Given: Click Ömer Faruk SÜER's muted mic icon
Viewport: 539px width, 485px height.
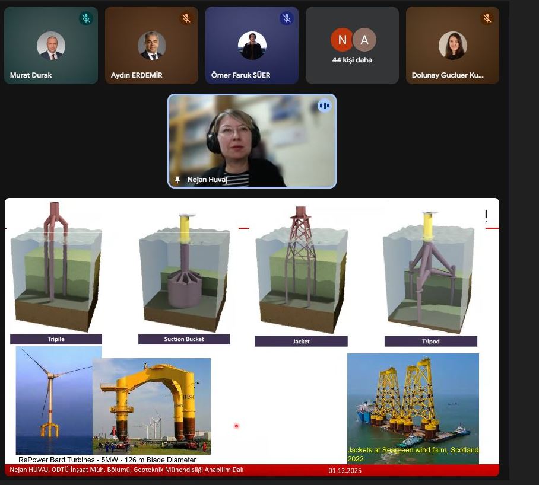Looking at the screenshot, I should 287,18.
